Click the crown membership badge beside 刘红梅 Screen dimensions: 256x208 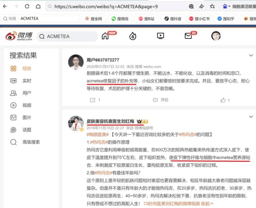(142, 121)
